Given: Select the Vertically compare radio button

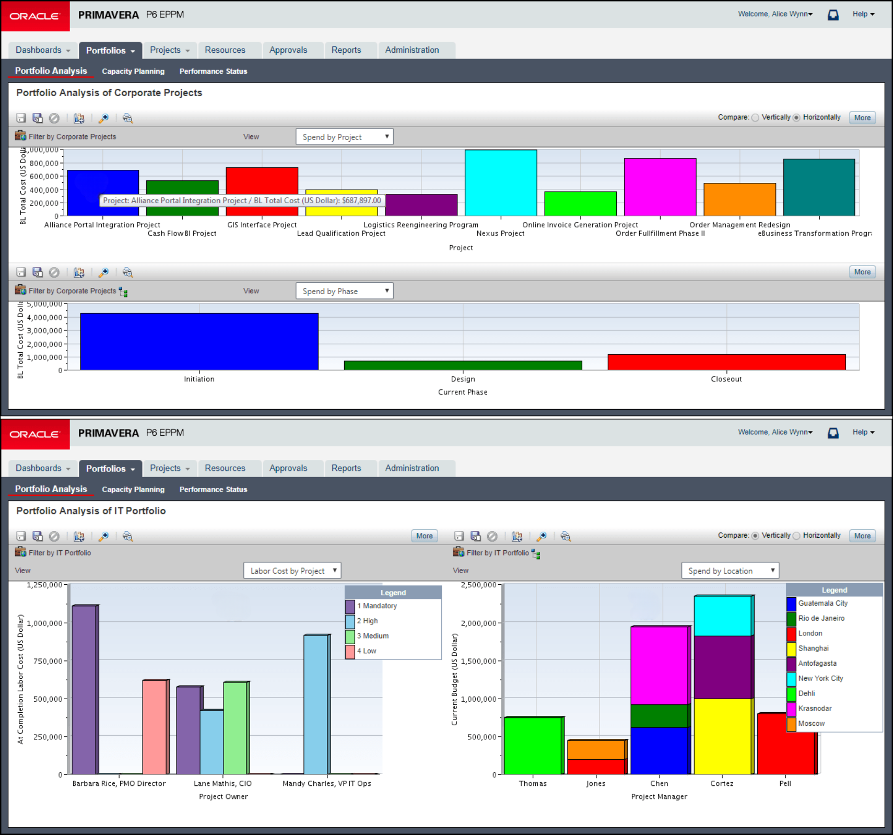Looking at the screenshot, I should coord(756,118).
